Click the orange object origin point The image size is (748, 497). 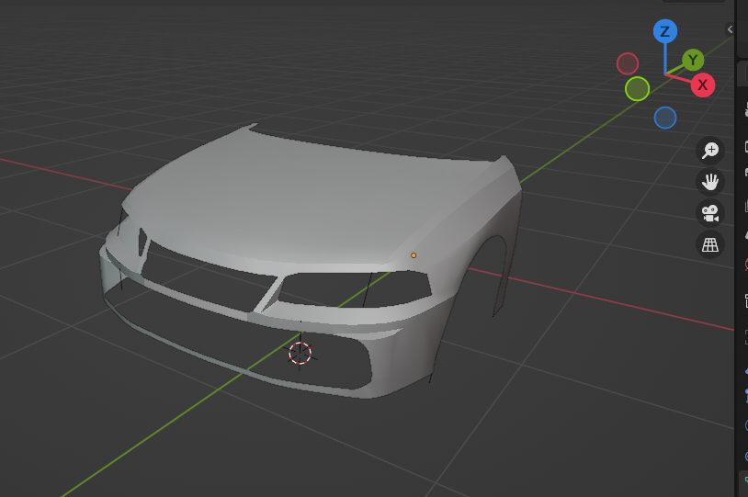pos(414,255)
